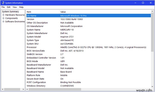Select the Hardware Resources tree item
Screen dimensions: 155x93
tap(15, 15)
